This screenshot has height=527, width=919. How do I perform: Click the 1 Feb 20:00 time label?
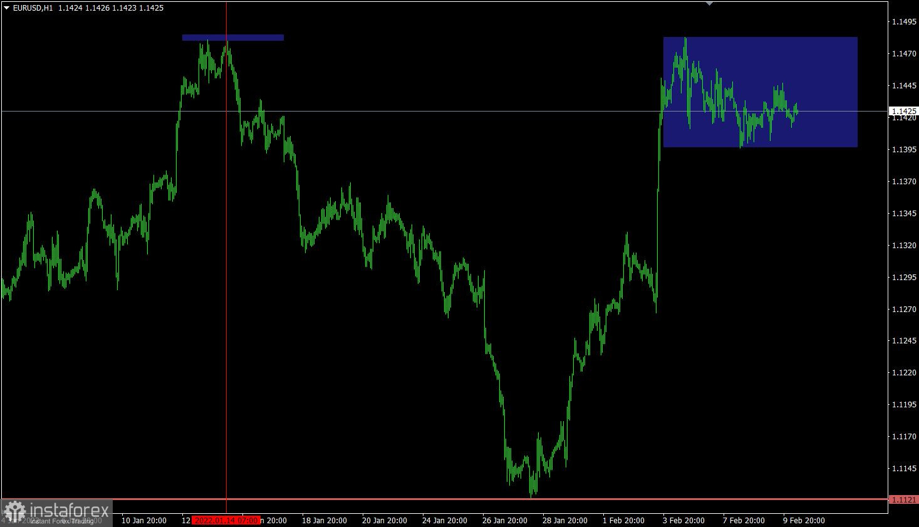tap(623, 520)
